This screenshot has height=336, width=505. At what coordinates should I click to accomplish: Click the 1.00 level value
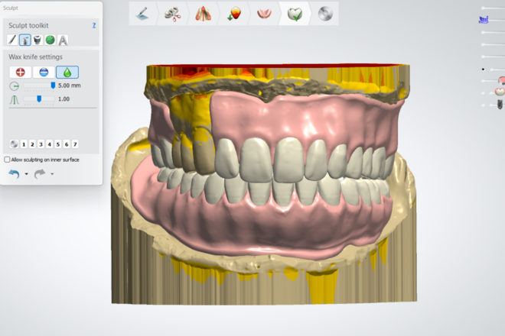pos(64,99)
